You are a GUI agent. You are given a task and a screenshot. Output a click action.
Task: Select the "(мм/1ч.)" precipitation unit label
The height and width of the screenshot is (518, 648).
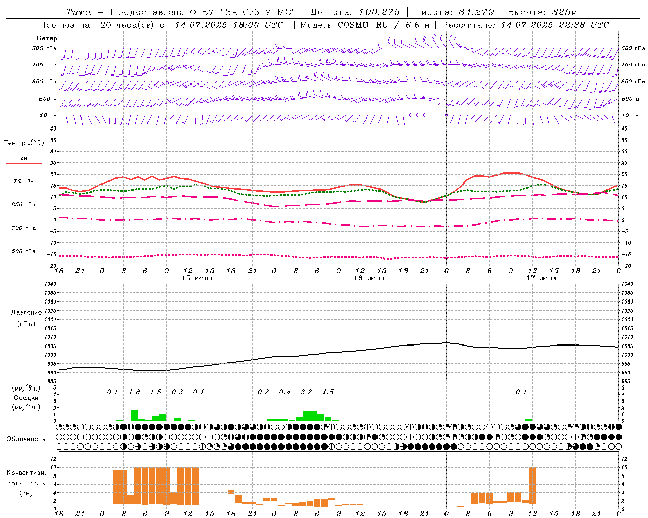coord(26,407)
